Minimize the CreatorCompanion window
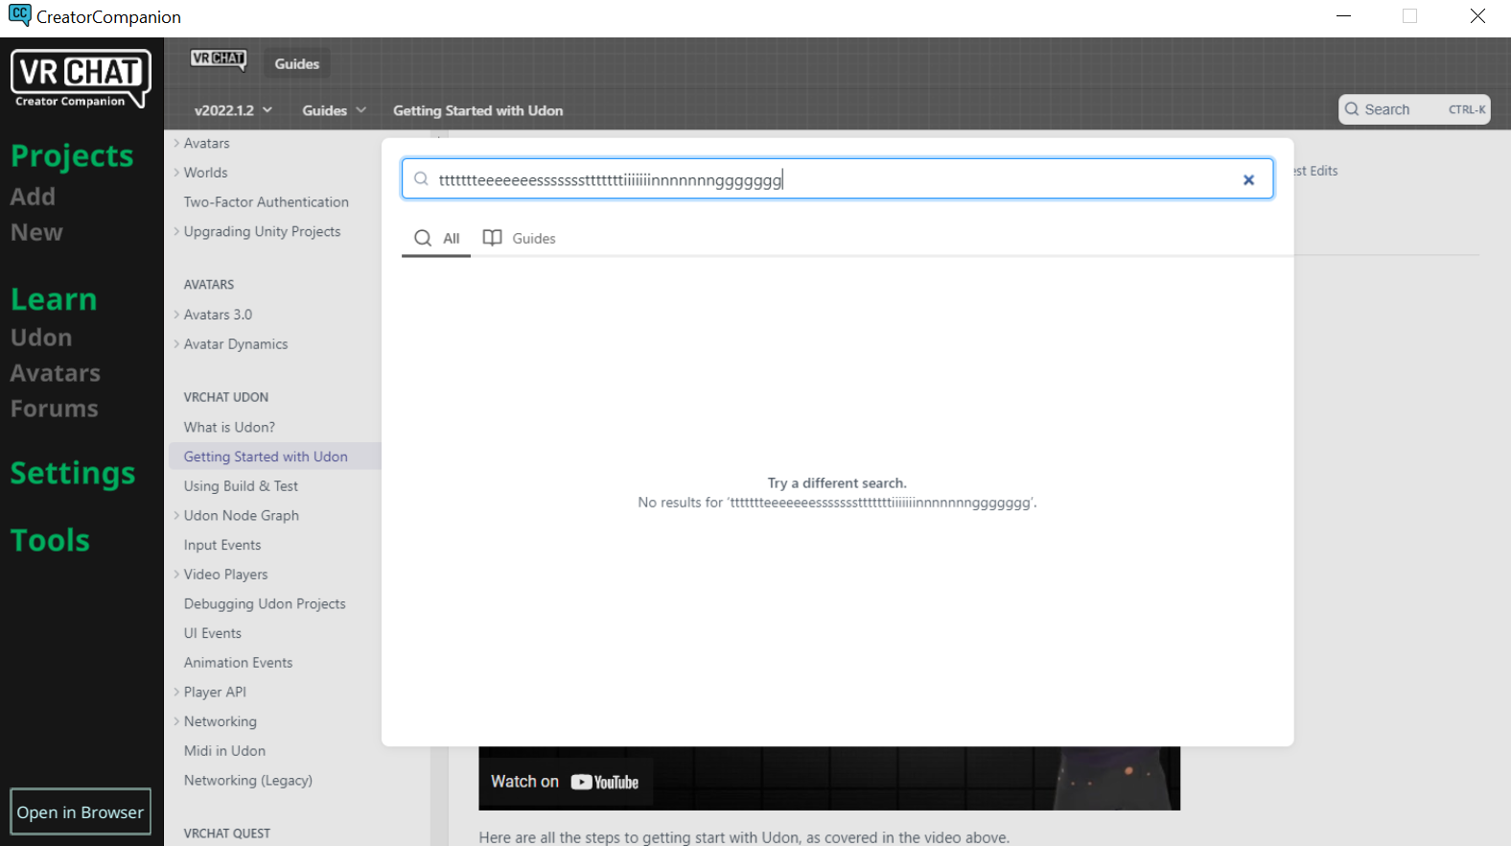 (x=1344, y=16)
